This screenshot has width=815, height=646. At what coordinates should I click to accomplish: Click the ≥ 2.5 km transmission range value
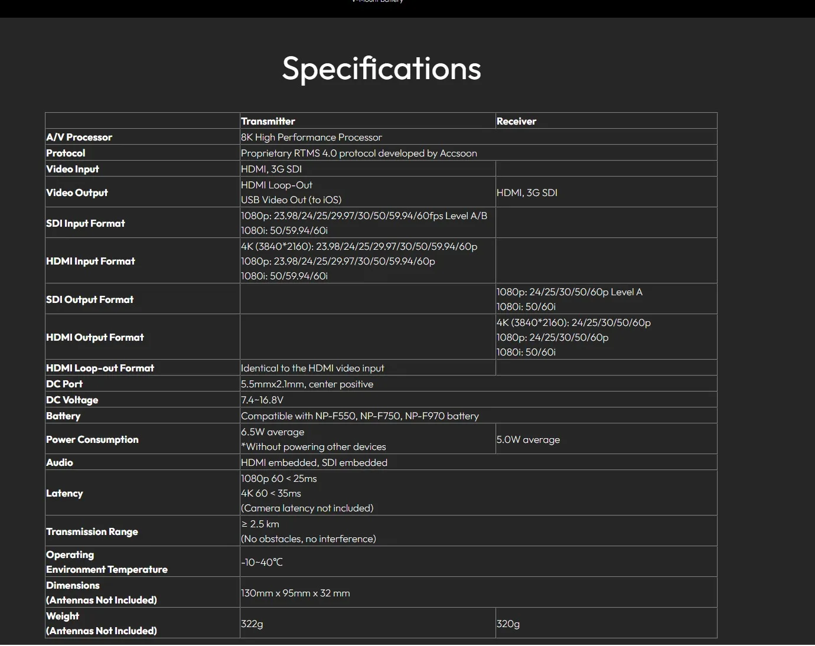coord(260,524)
